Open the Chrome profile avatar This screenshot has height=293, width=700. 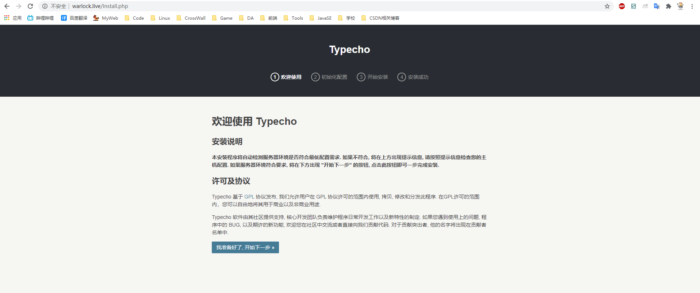pos(680,6)
